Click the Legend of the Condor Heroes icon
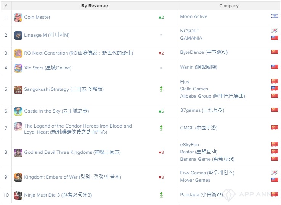 click(18, 126)
